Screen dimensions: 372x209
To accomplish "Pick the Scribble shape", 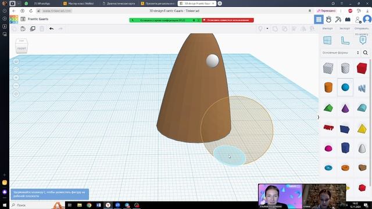I will click(362, 88).
